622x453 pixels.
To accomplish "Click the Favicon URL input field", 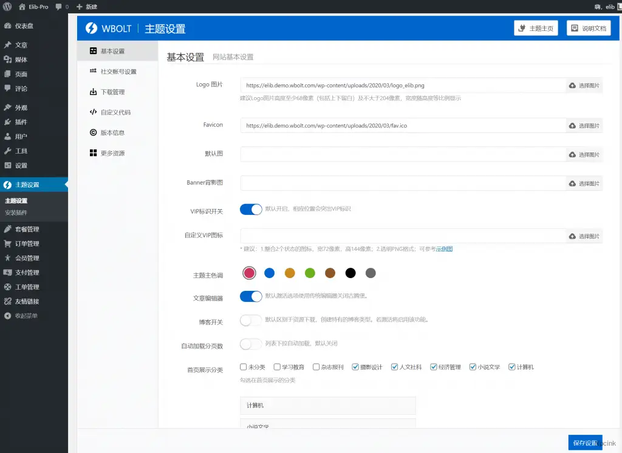I will (x=401, y=125).
